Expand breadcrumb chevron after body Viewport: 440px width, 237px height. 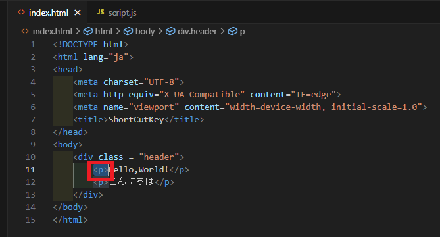(160, 31)
